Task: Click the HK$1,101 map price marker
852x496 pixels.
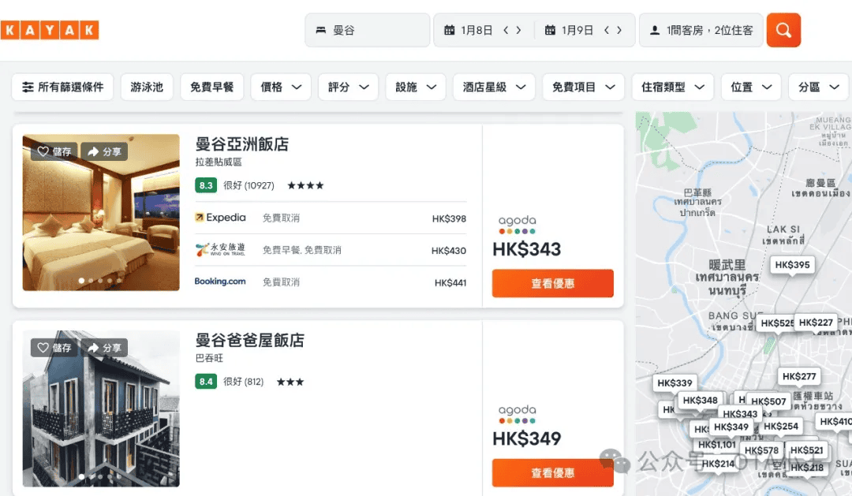Action: pos(716,445)
